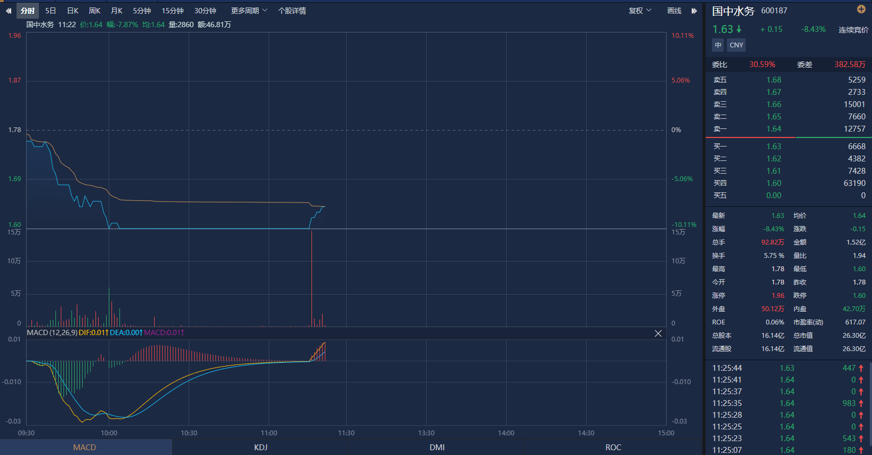
Task: Click the 画线 drawing tool button
Action: pos(674,11)
